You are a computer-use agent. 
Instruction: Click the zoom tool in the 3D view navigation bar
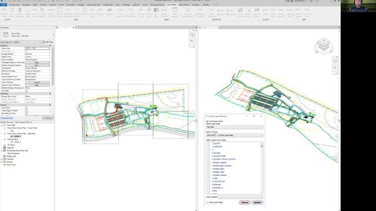tap(335, 69)
